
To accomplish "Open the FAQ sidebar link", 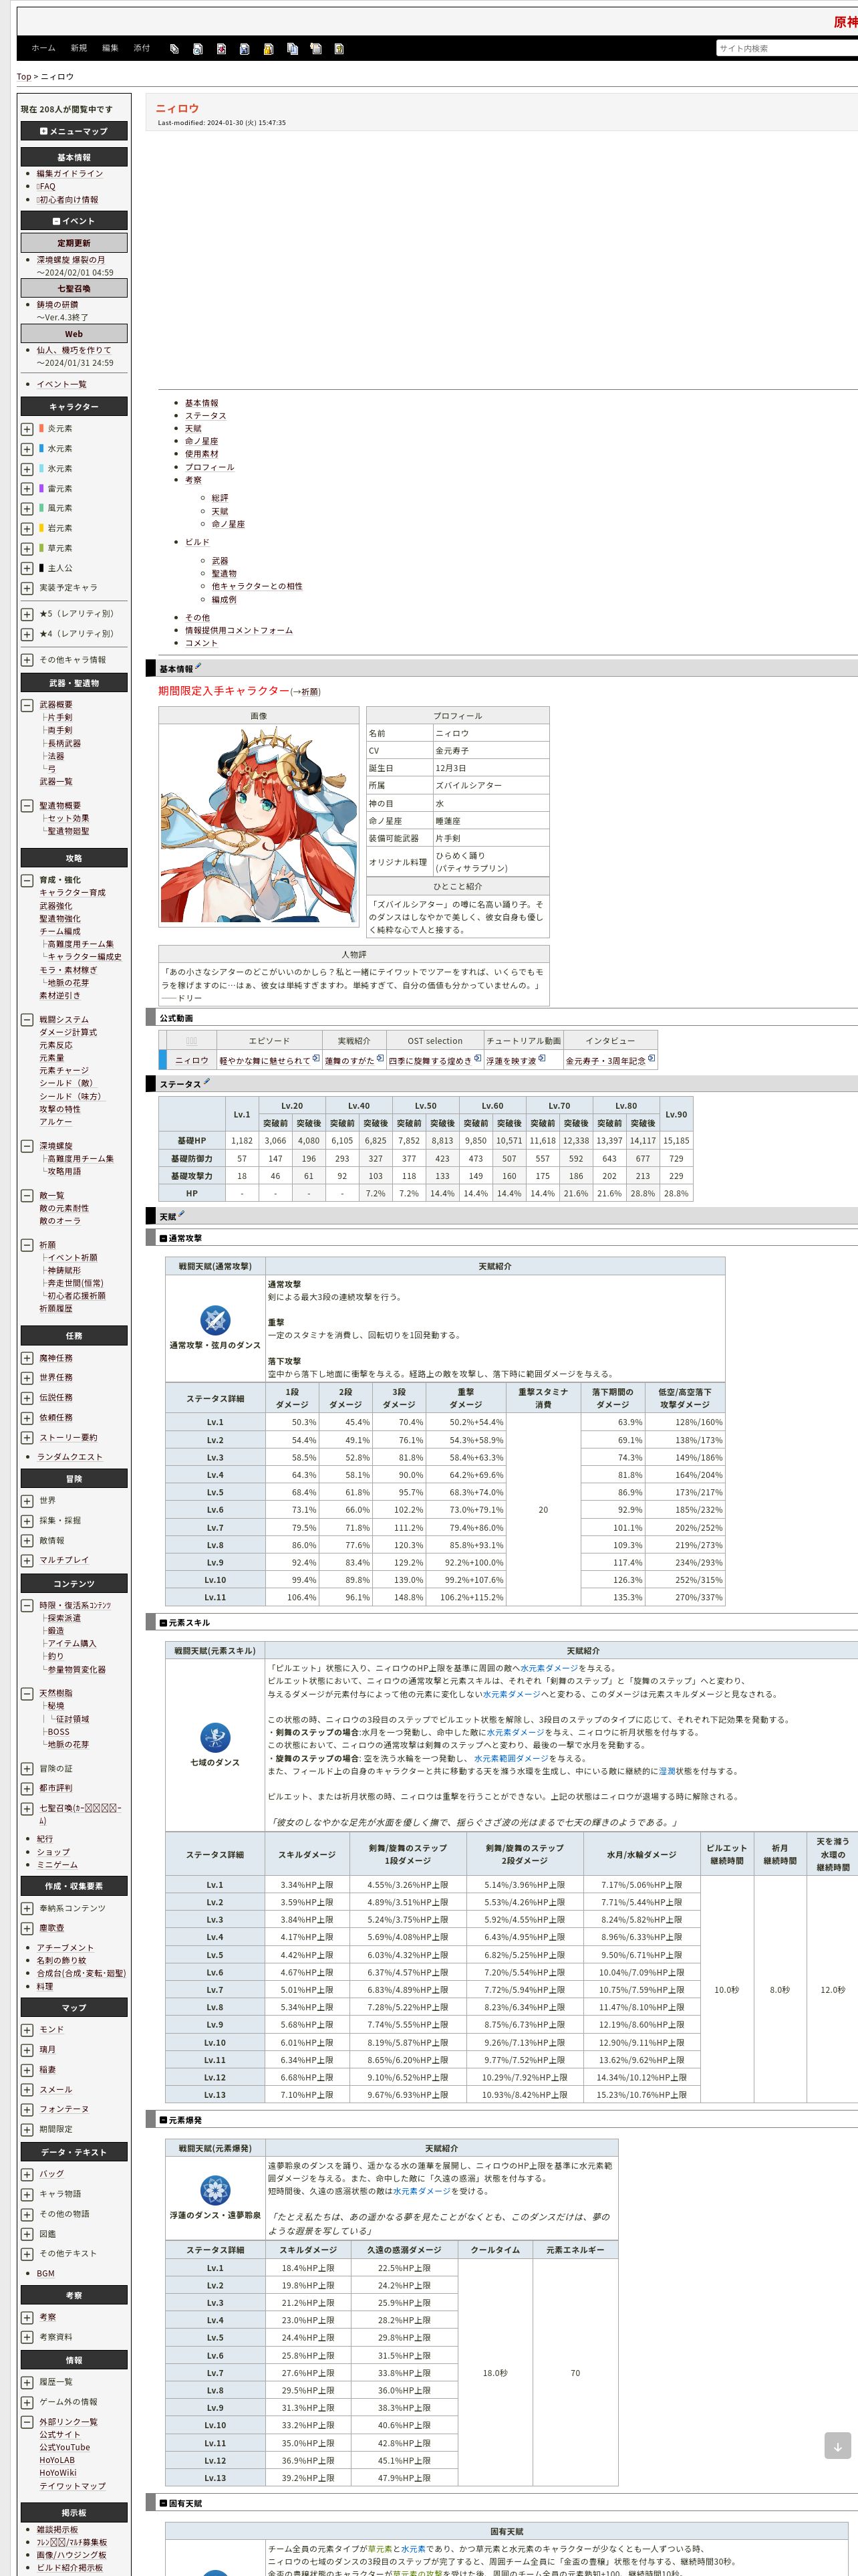I will [46, 187].
